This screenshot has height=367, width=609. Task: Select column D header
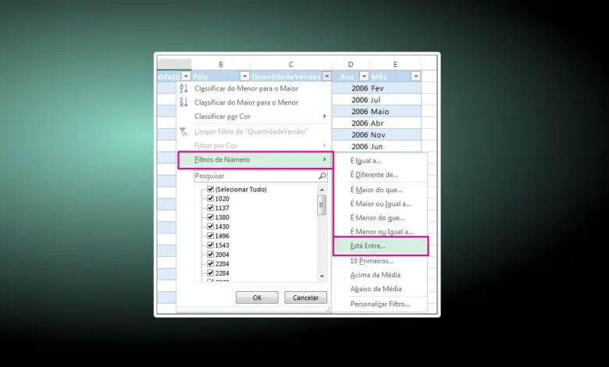[351, 65]
